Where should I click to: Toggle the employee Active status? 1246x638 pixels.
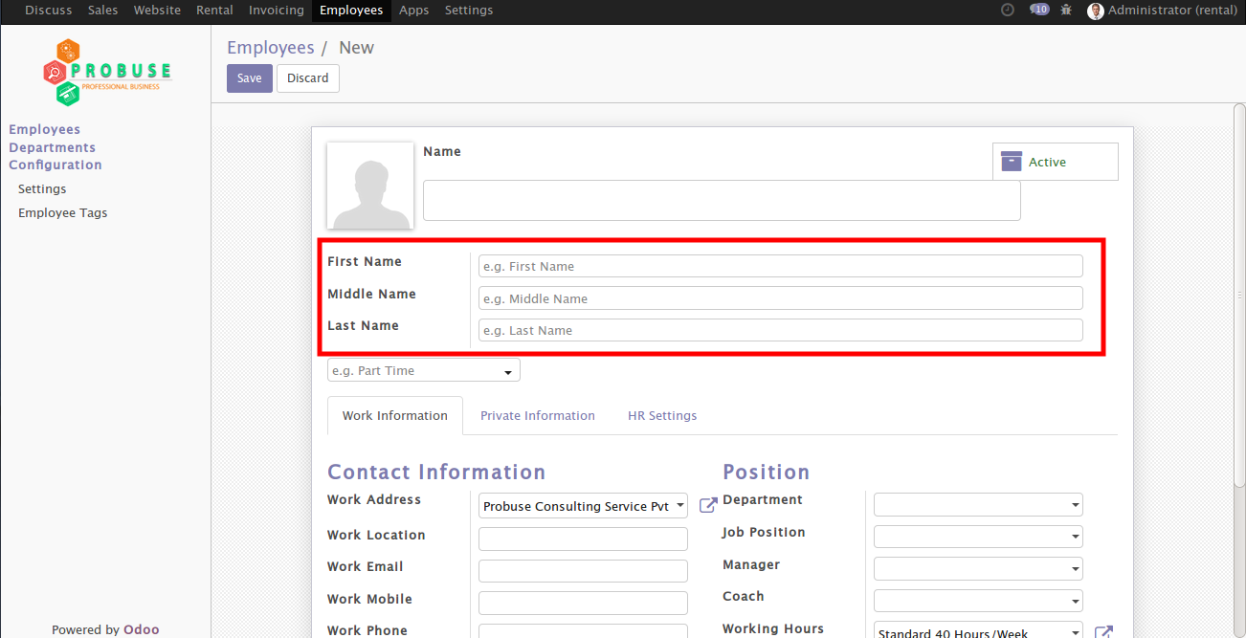tap(1048, 161)
